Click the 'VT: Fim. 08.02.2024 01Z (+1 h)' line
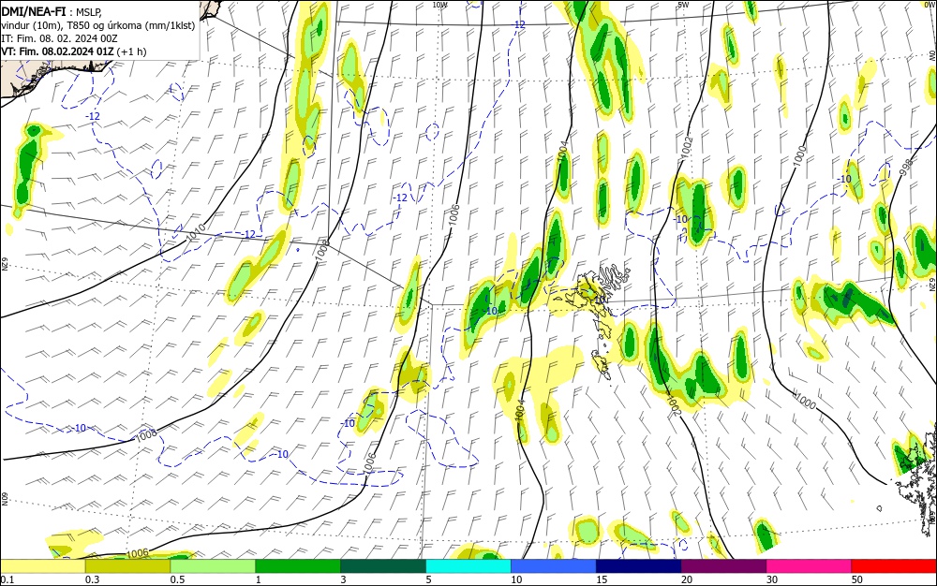The image size is (937, 586). [x=73, y=51]
